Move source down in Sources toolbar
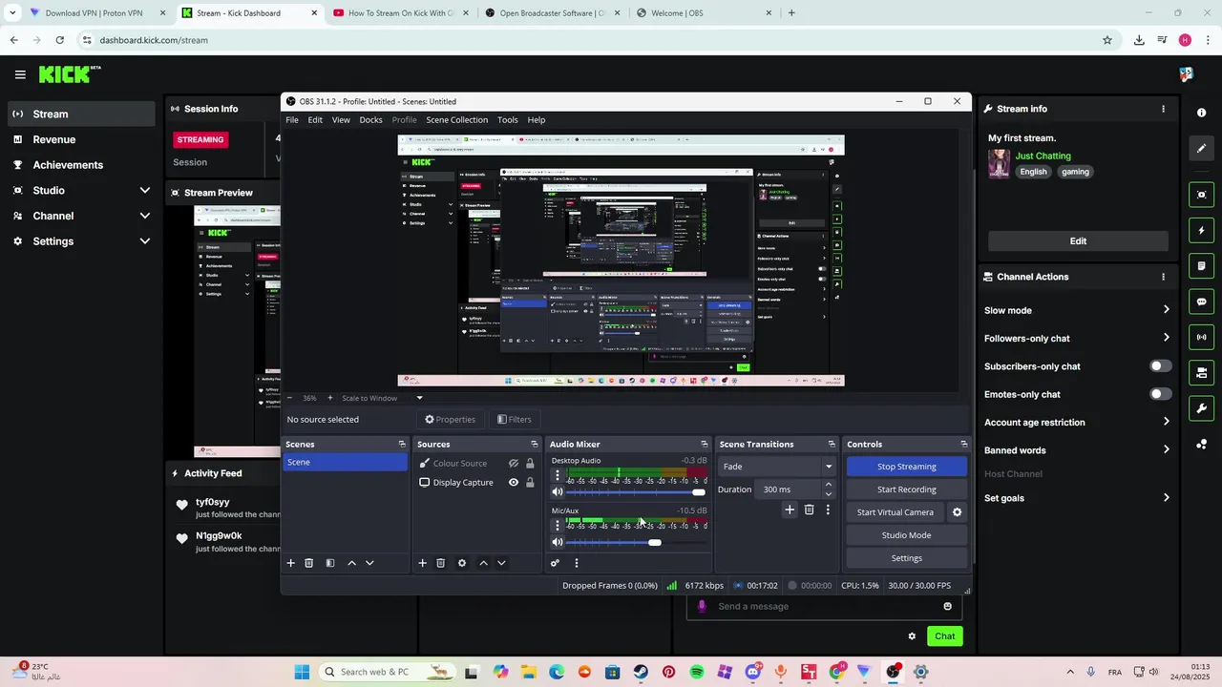The height and width of the screenshot is (687, 1222). tap(501, 563)
